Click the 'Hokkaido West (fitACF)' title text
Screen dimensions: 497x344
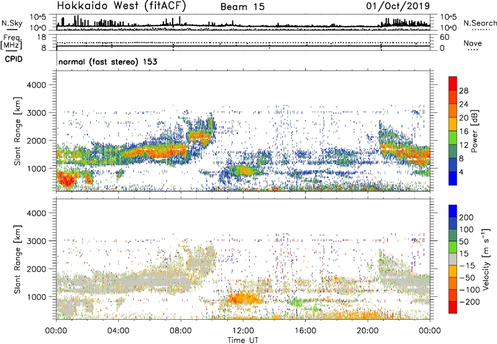(121, 6)
